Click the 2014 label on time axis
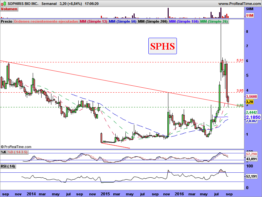 pos(31,194)
